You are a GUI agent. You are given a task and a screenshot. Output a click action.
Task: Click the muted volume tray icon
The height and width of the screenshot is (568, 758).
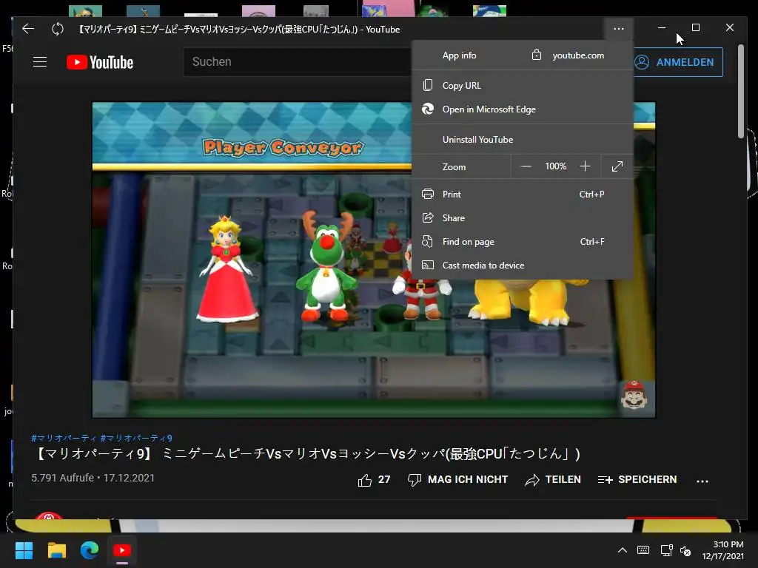(x=685, y=550)
